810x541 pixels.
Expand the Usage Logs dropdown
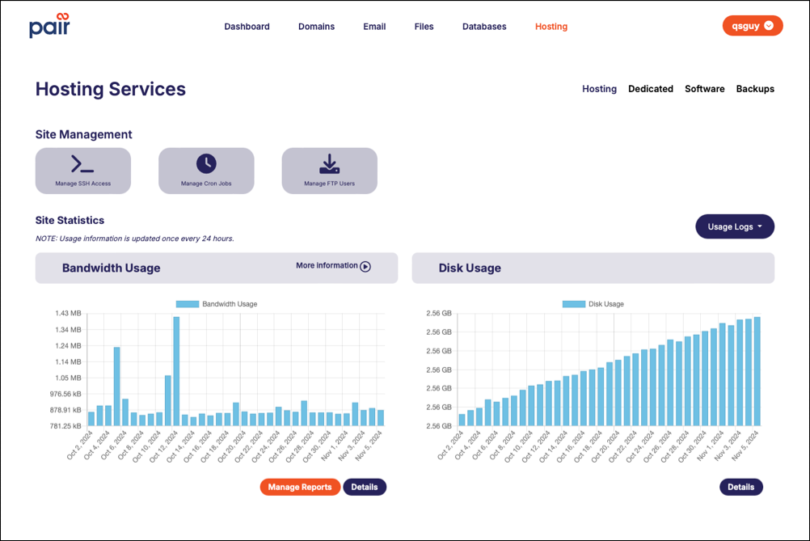pos(735,226)
